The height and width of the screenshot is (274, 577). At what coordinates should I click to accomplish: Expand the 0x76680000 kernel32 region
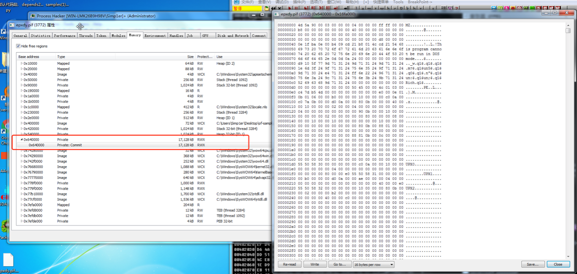22,167
